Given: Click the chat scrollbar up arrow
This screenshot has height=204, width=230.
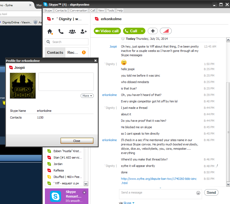Looking at the screenshot, I should tap(228, 40).
